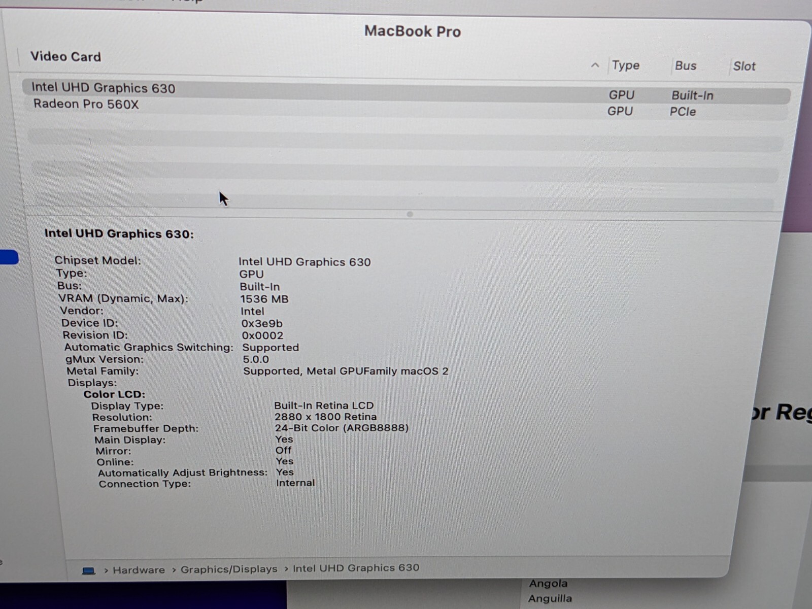The width and height of the screenshot is (812, 609).
Task: Select Angola in the background window list
Action: point(548,584)
